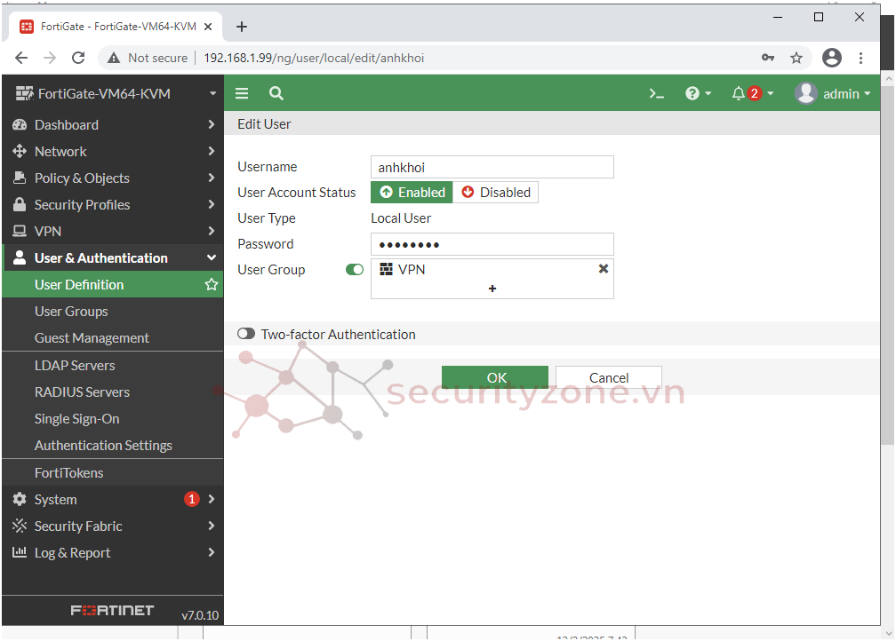Favorite User Definition with star icon
The image size is (896, 641).
[x=212, y=285]
